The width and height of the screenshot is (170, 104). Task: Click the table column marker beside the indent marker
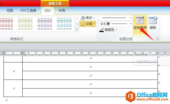point(22,53)
